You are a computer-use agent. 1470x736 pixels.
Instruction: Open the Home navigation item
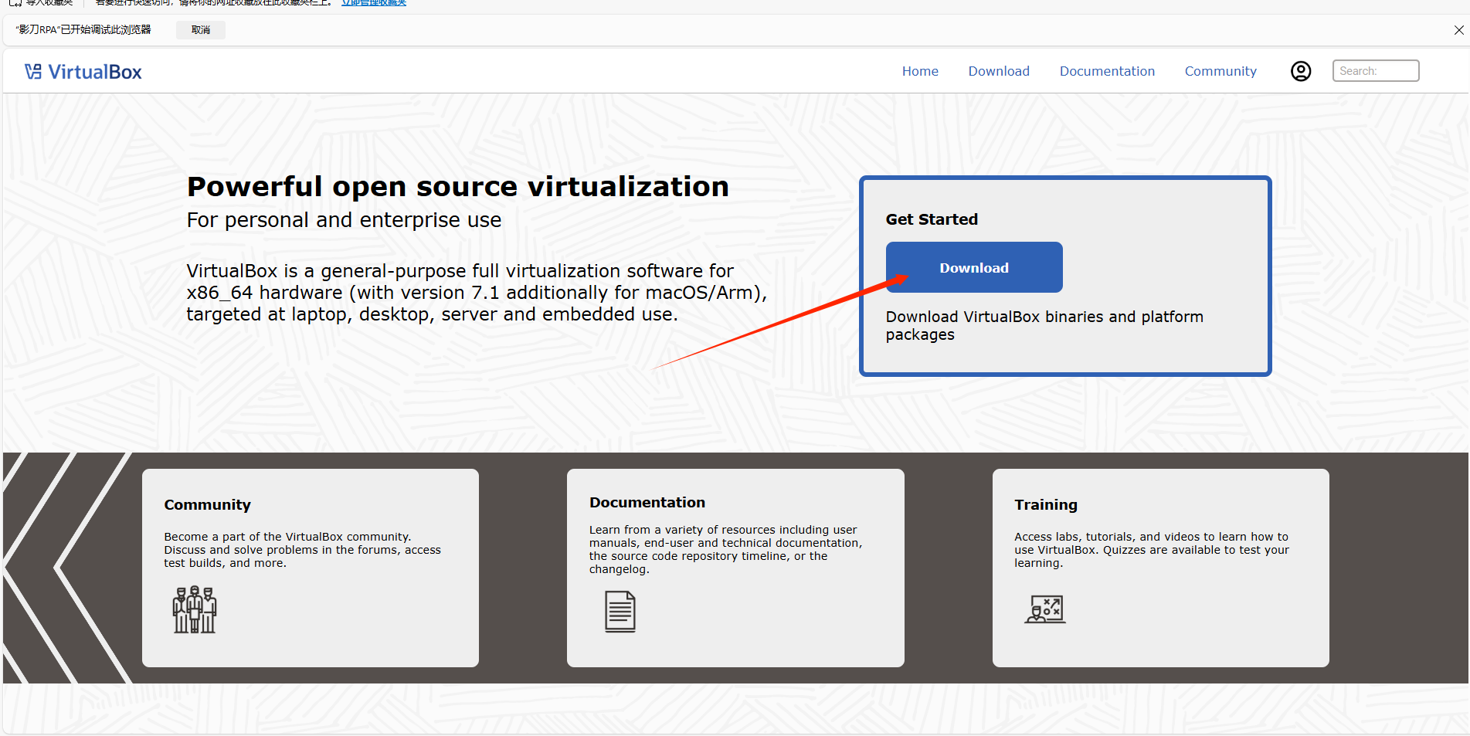920,70
